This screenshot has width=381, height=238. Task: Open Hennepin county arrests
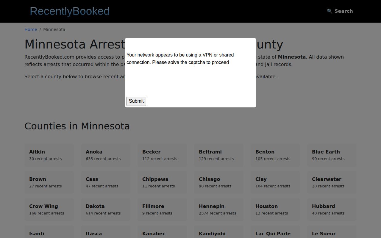(x=219, y=209)
